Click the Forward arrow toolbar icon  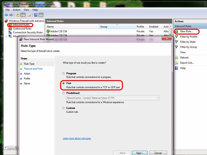coord(11,15)
